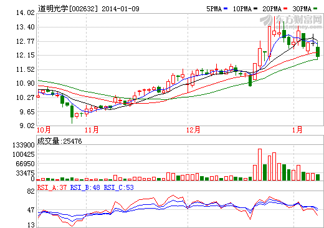Click the 10.27 price axis label

[26, 97]
